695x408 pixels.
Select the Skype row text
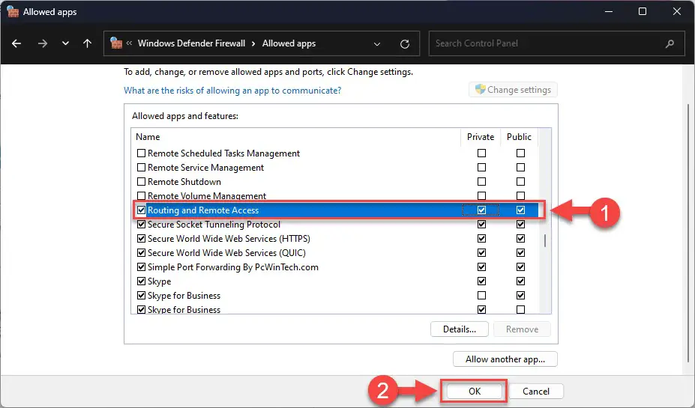click(159, 281)
